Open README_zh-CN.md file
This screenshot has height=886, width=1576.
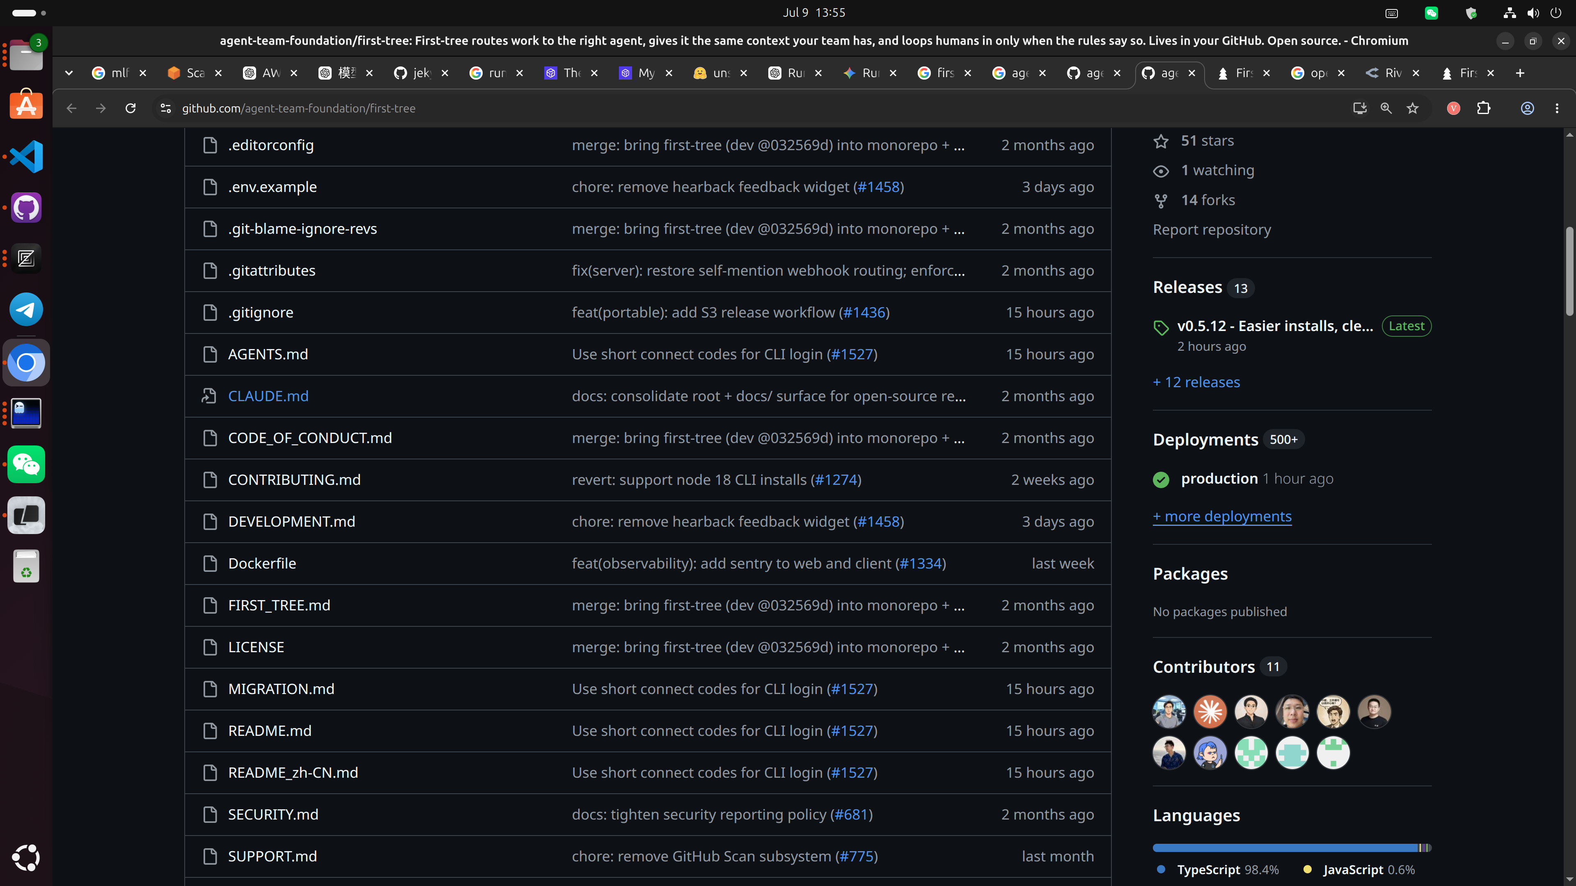click(x=293, y=773)
